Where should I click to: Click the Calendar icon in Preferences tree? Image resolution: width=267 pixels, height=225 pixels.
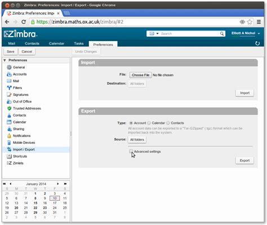(9, 122)
